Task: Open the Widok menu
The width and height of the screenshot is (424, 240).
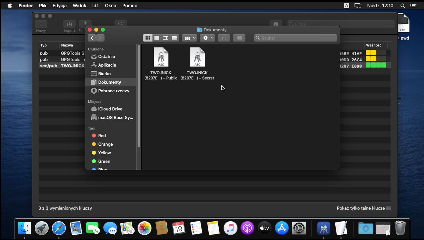Action: coord(79,6)
